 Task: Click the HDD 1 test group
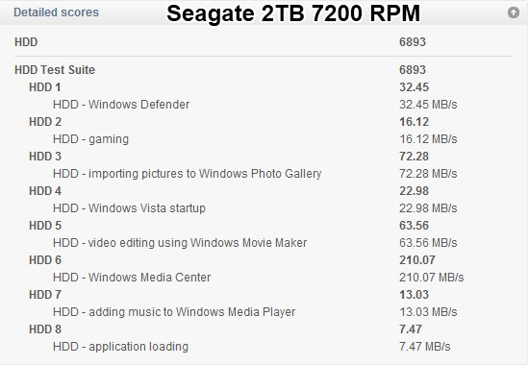click(x=45, y=87)
